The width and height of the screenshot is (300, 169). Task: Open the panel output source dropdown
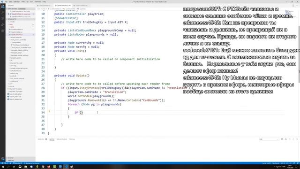[269, 139]
